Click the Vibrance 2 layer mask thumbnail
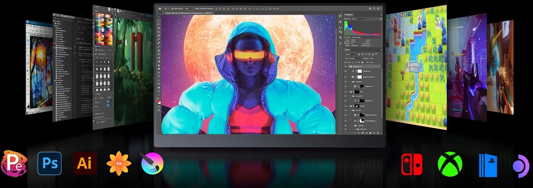The height and width of the screenshot is (188, 533). coord(360,71)
